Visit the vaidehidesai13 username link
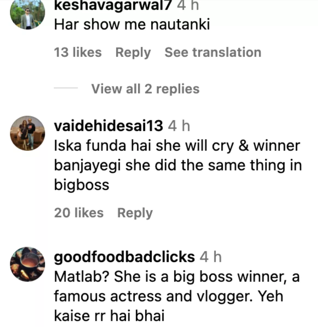This screenshot has width=318, height=327. pos(108,126)
